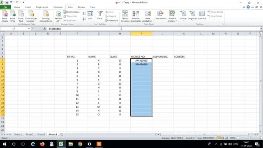Screen dimensions: 263x148
Task: Open Sheet2 worksheet tab
Action: 30,134
